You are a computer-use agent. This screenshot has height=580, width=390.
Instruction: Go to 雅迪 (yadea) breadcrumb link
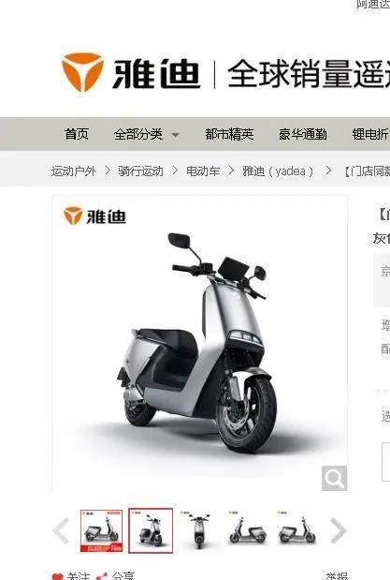click(x=278, y=171)
